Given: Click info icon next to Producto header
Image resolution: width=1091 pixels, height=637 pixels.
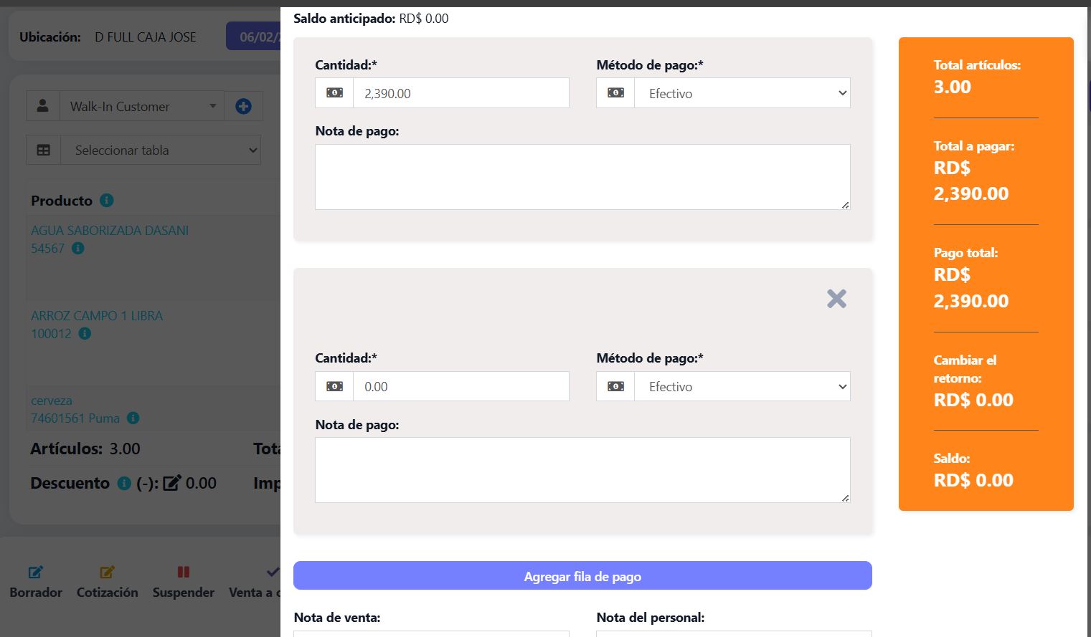Looking at the screenshot, I should point(107,201).
